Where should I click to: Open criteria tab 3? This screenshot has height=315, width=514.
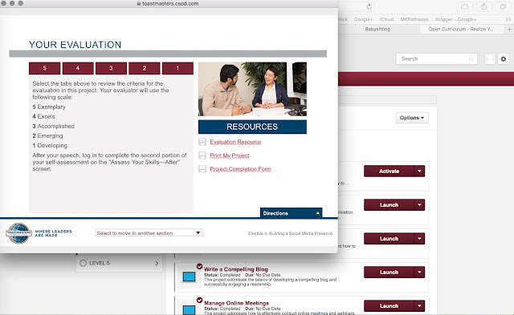click(x=111, y=68)
